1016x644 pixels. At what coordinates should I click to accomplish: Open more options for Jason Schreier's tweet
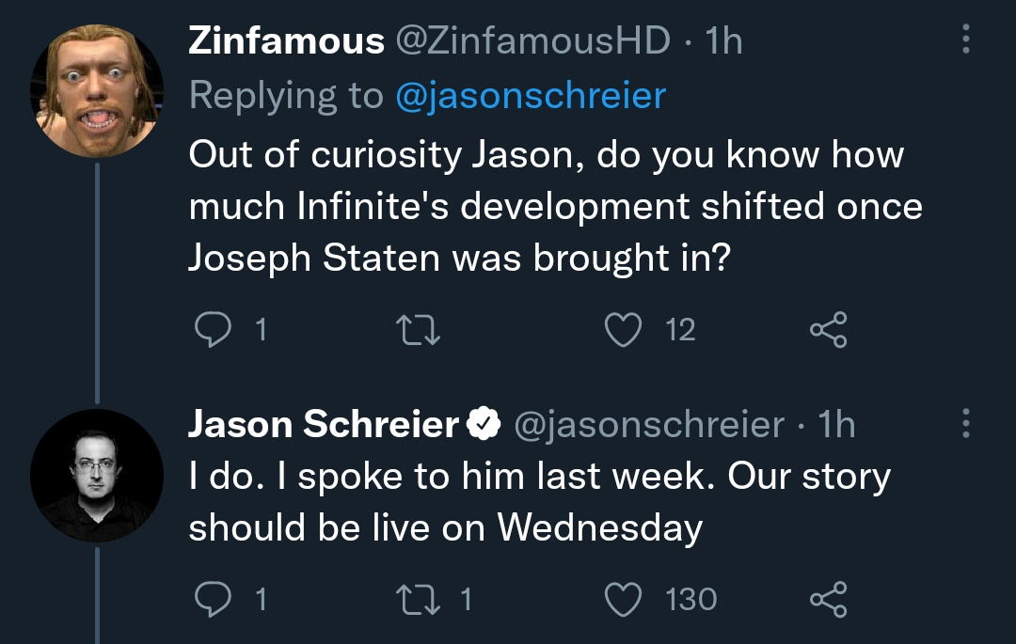(965, 423)
